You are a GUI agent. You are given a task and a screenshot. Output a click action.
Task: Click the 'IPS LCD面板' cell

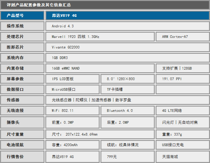(72, 79)
